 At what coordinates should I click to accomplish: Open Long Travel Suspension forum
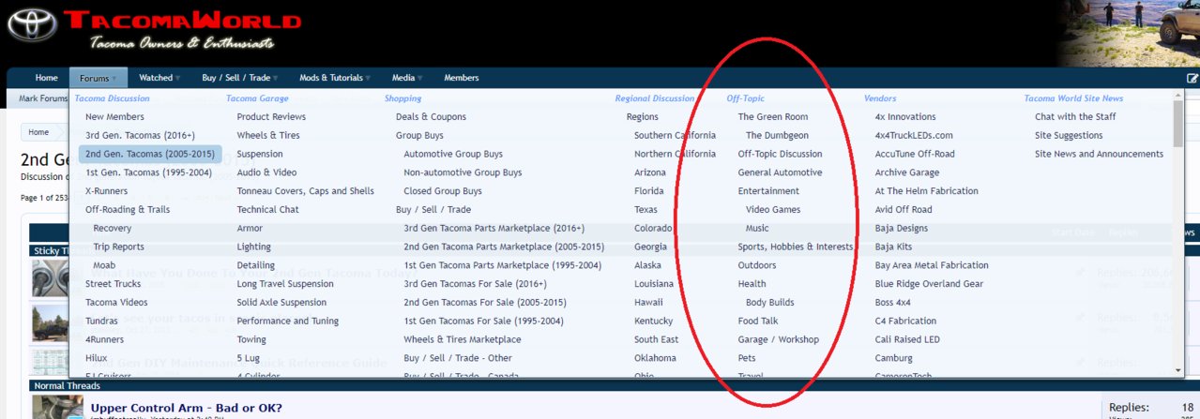click(284, 284)
